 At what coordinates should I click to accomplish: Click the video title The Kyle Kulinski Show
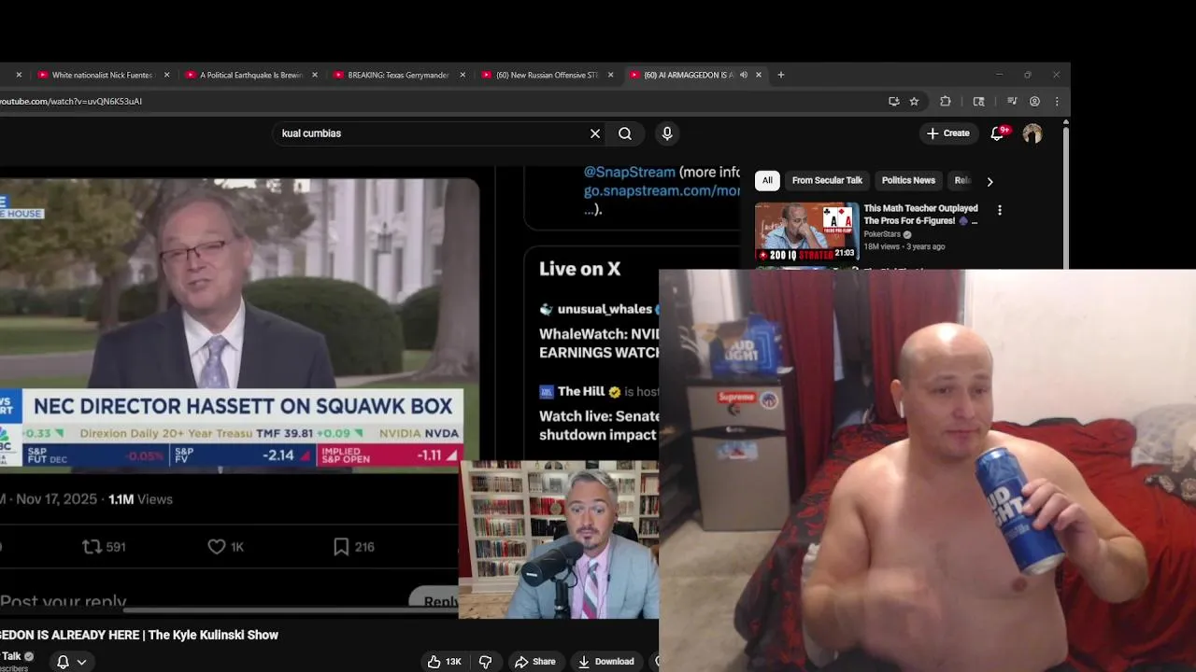(x=139, y=635)
